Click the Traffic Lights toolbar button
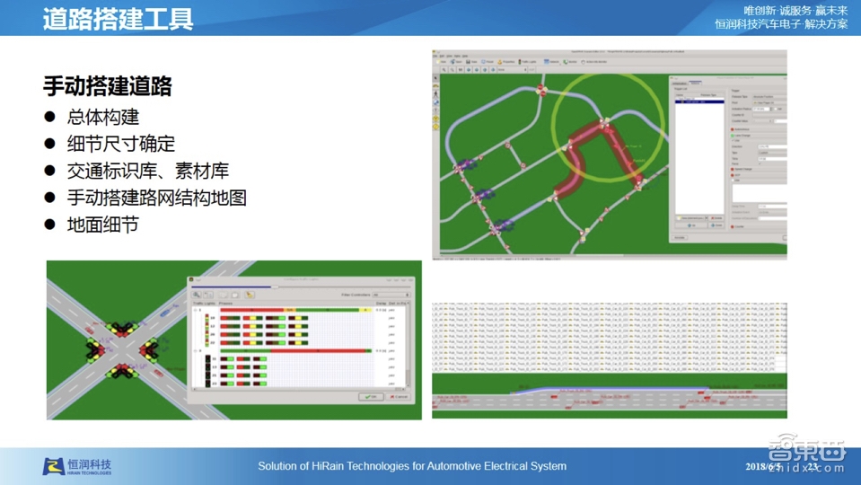This screenshot has height=485, width=861. point(527,62)
